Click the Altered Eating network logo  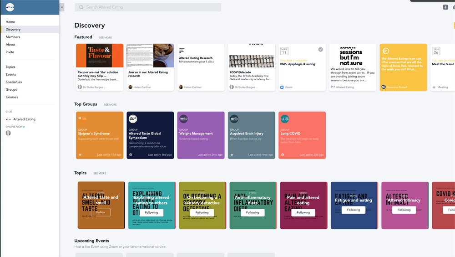[x=10, y=7]
